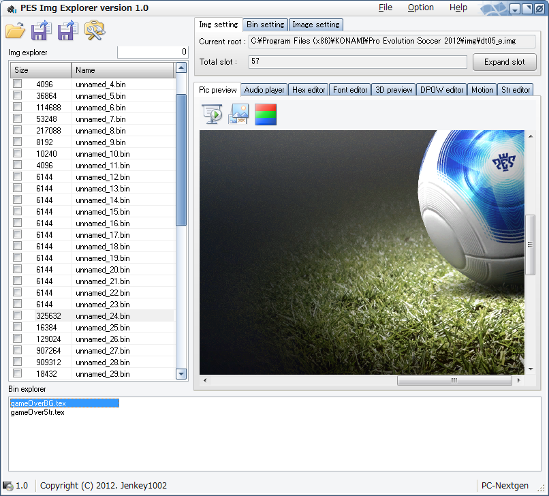
Task: Open the Option menu
Action: pyautogui.click(x=420, y=7)
